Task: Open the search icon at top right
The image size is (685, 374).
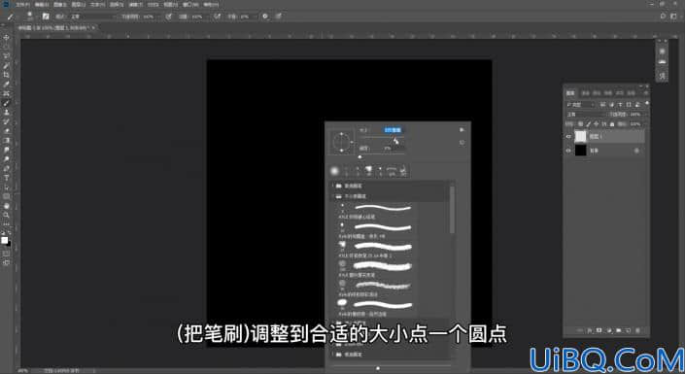Action: (x=663, y=17)
